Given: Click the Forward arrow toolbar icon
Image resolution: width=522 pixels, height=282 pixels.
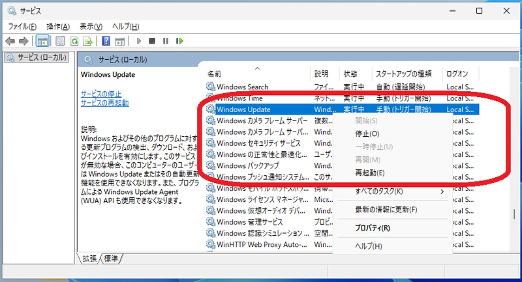Looking at the screenshot, I should [x=23, y=41].
